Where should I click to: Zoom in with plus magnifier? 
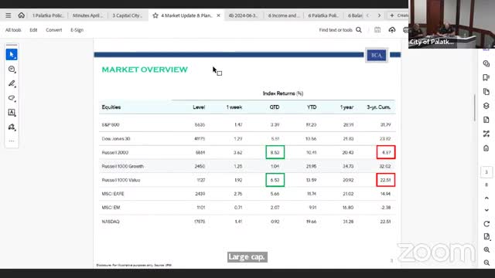(486, 249)
